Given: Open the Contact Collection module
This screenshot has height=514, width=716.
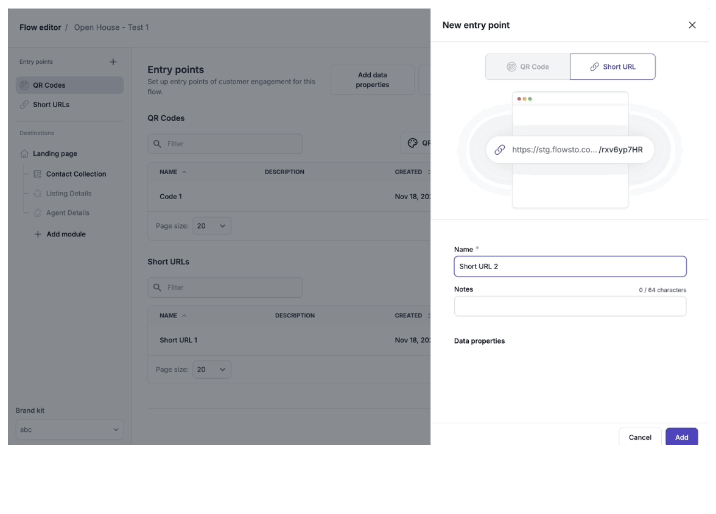Looking at the screenshot, I should tap(75, 174).
